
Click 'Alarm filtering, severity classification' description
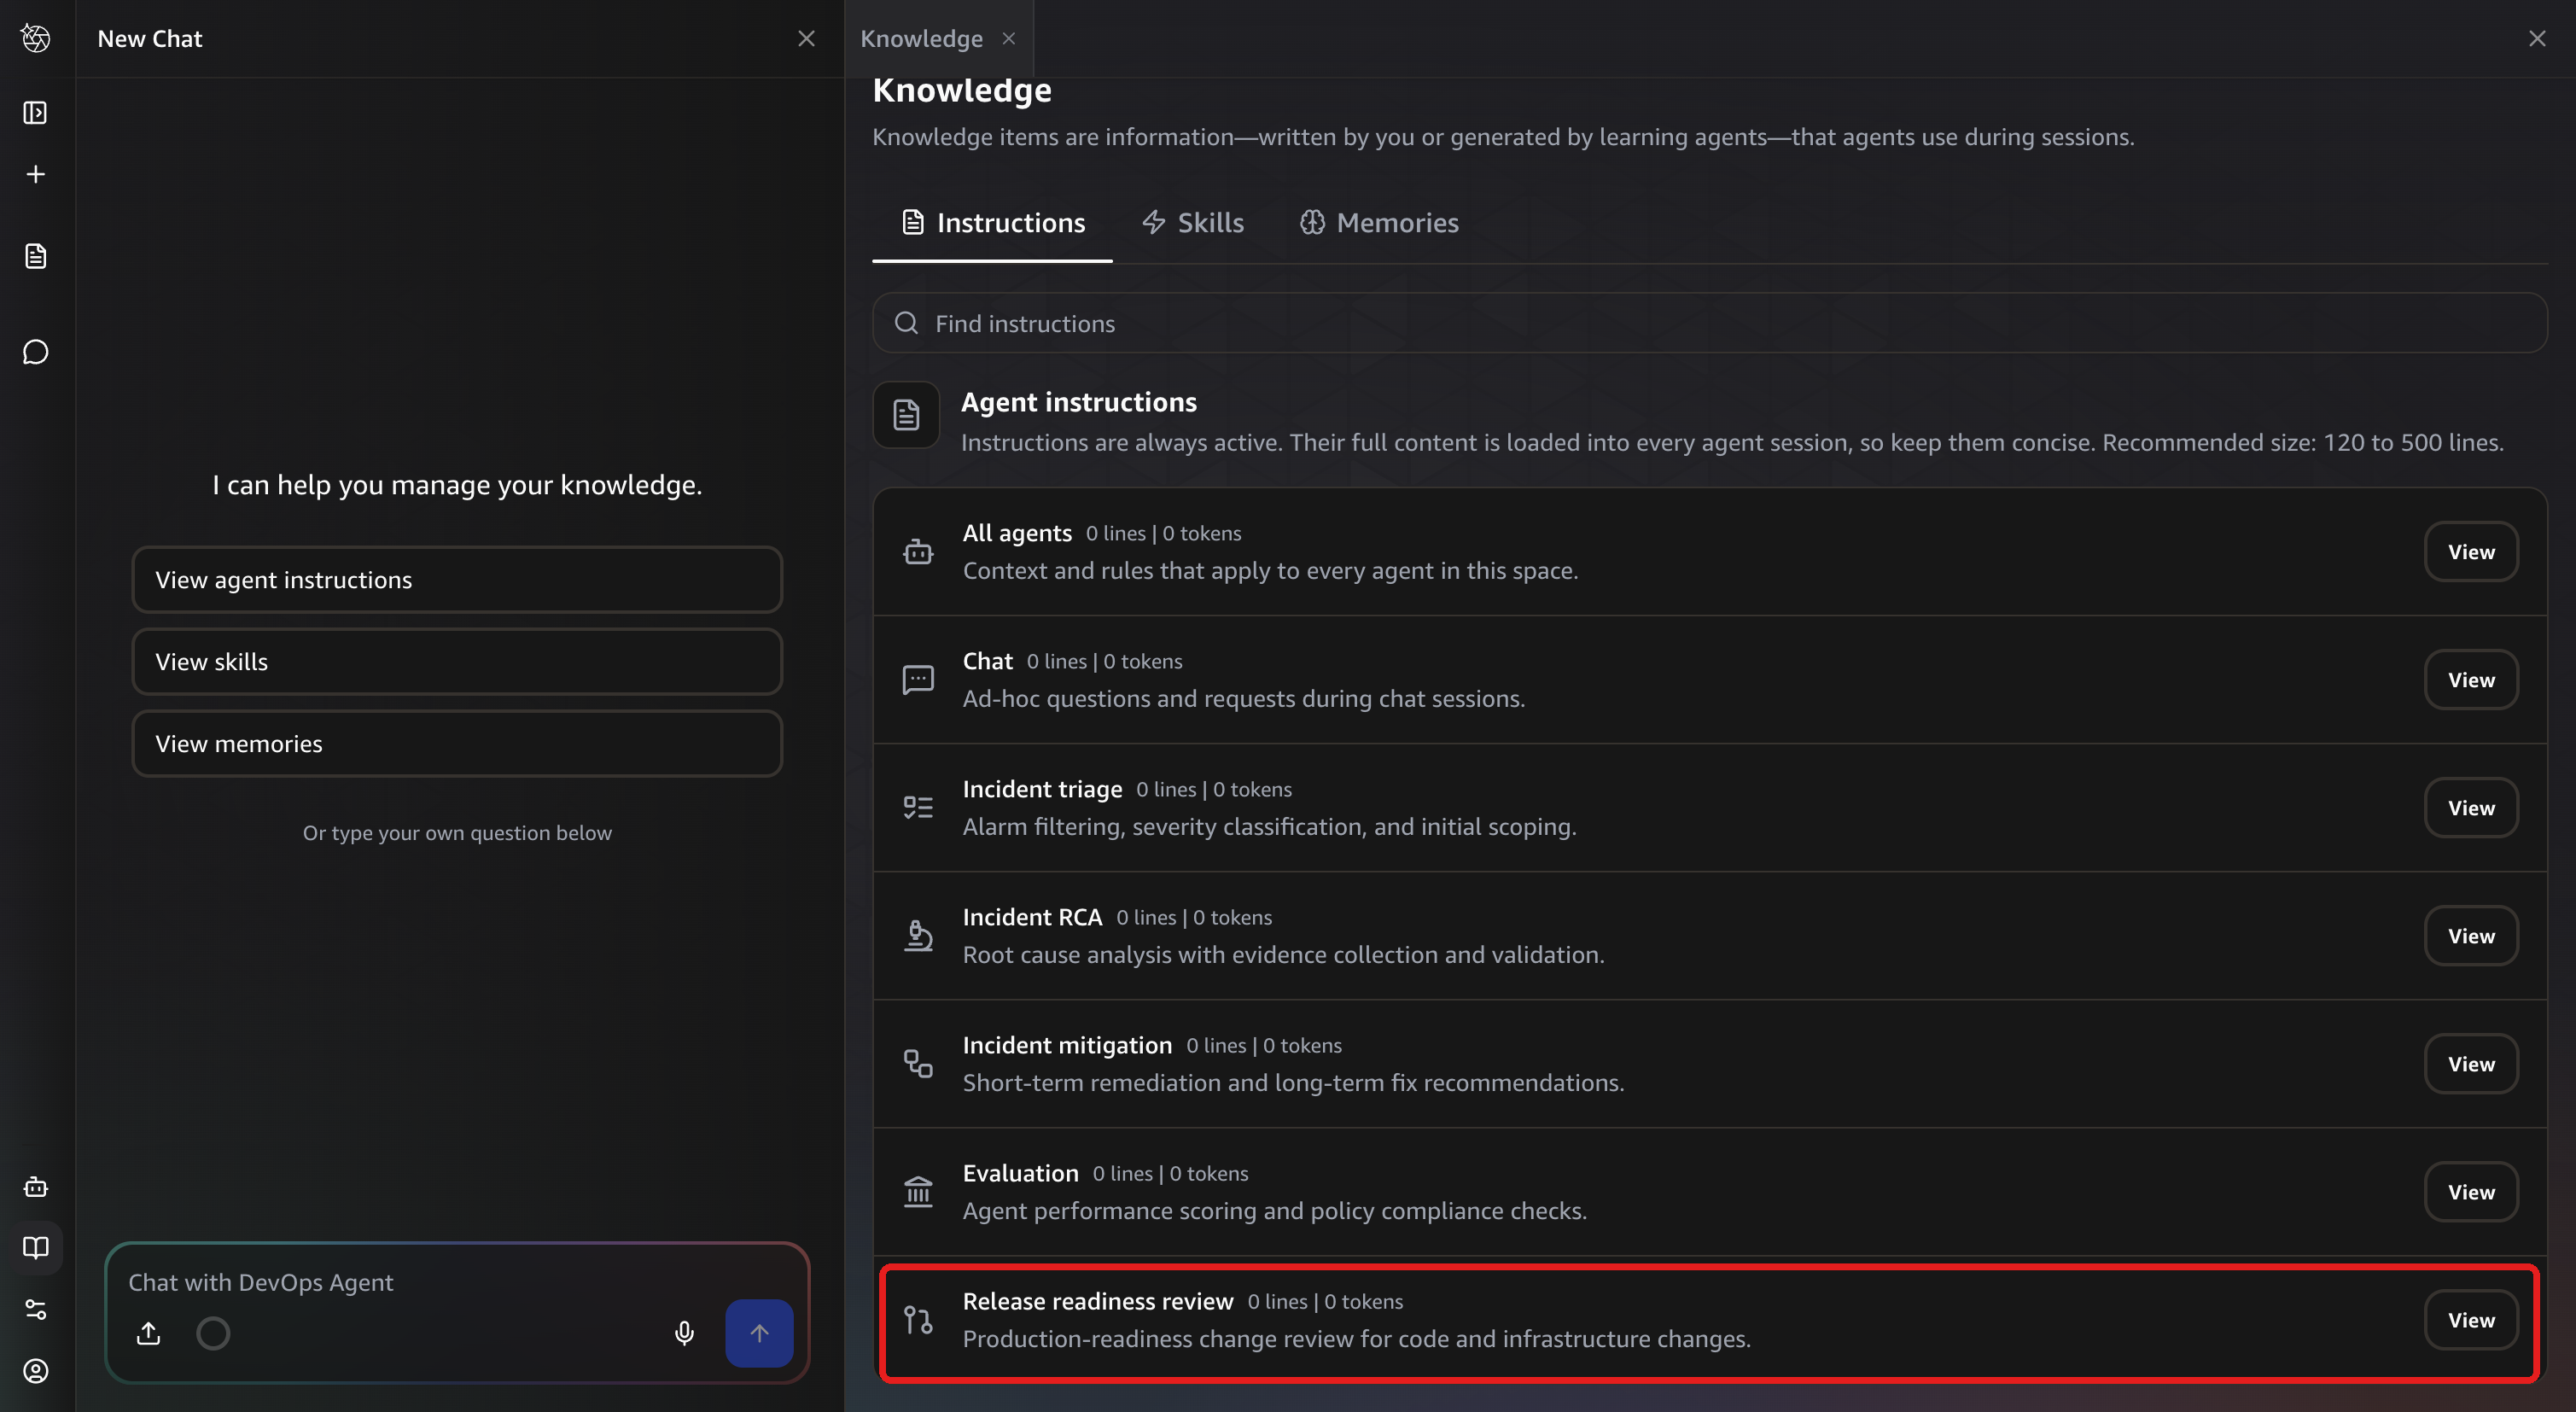point(1269,827)
